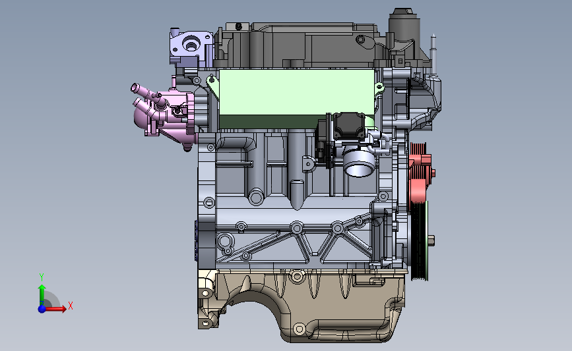
Task: Click the red X axis arrow
Action: click(56, 309)
